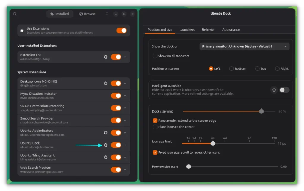Open the Appearance tab
The width and height of the screenshot is (304, 191).
[x=231, y=30]
